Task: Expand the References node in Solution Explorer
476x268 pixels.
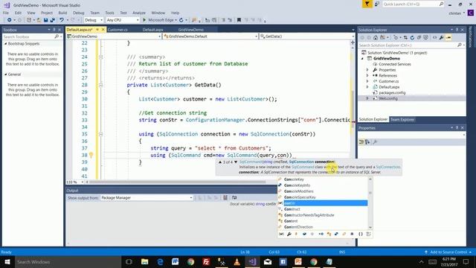Action: [367, 76]
